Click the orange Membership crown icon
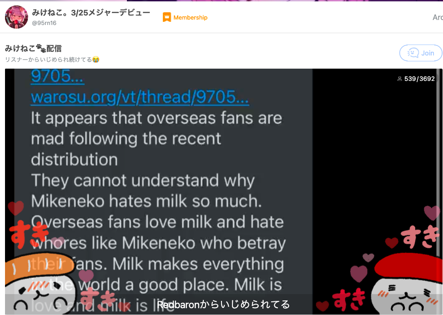This screenshot has width=443, height=315. tap(166, 17)
